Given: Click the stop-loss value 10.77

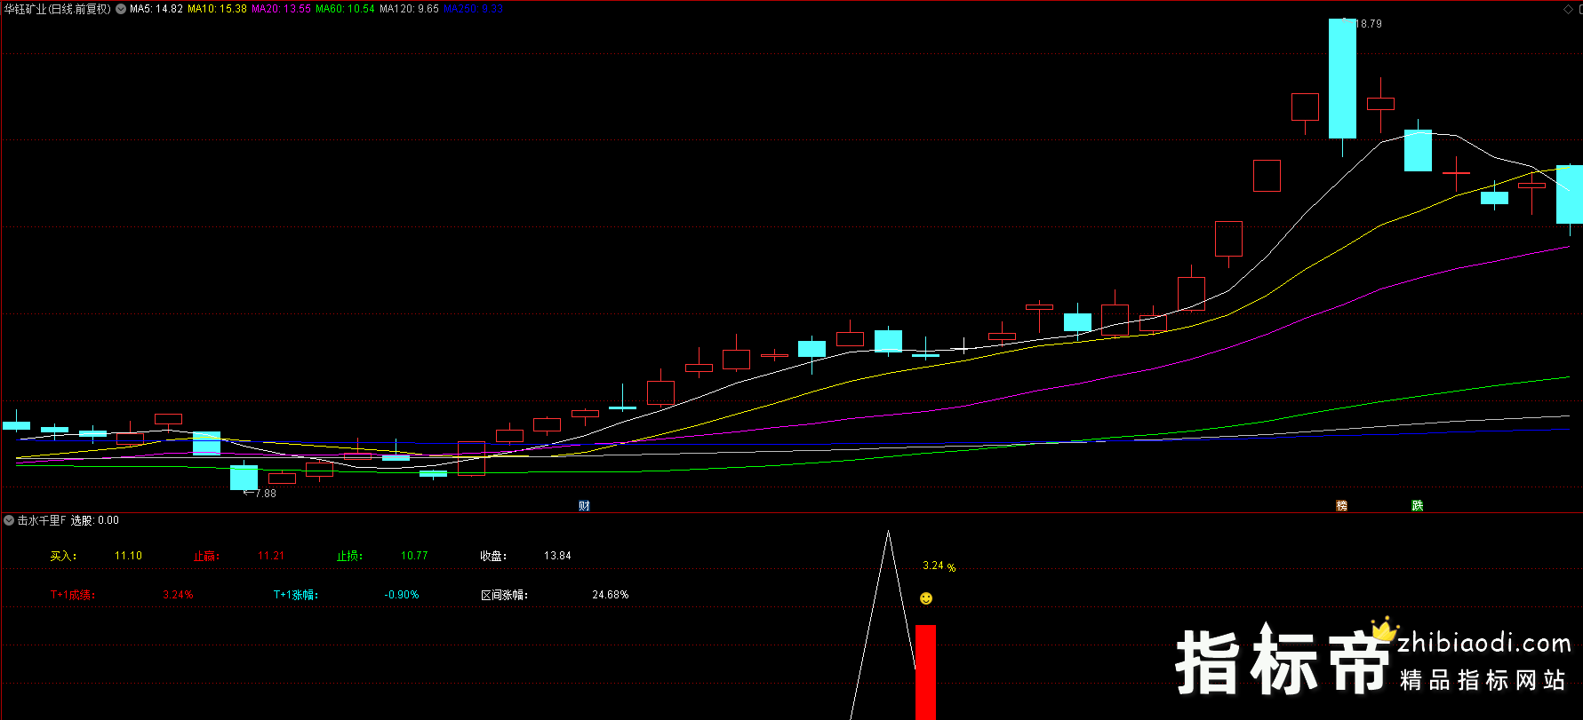Looking at the screenshot, I should click(414, 556).
